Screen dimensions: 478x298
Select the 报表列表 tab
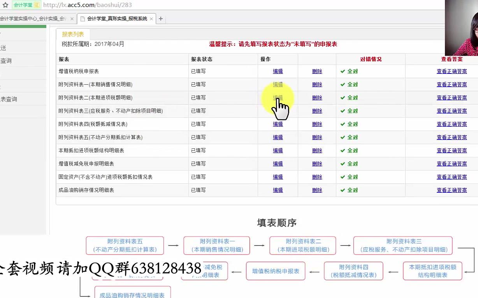tap(72, 34)
